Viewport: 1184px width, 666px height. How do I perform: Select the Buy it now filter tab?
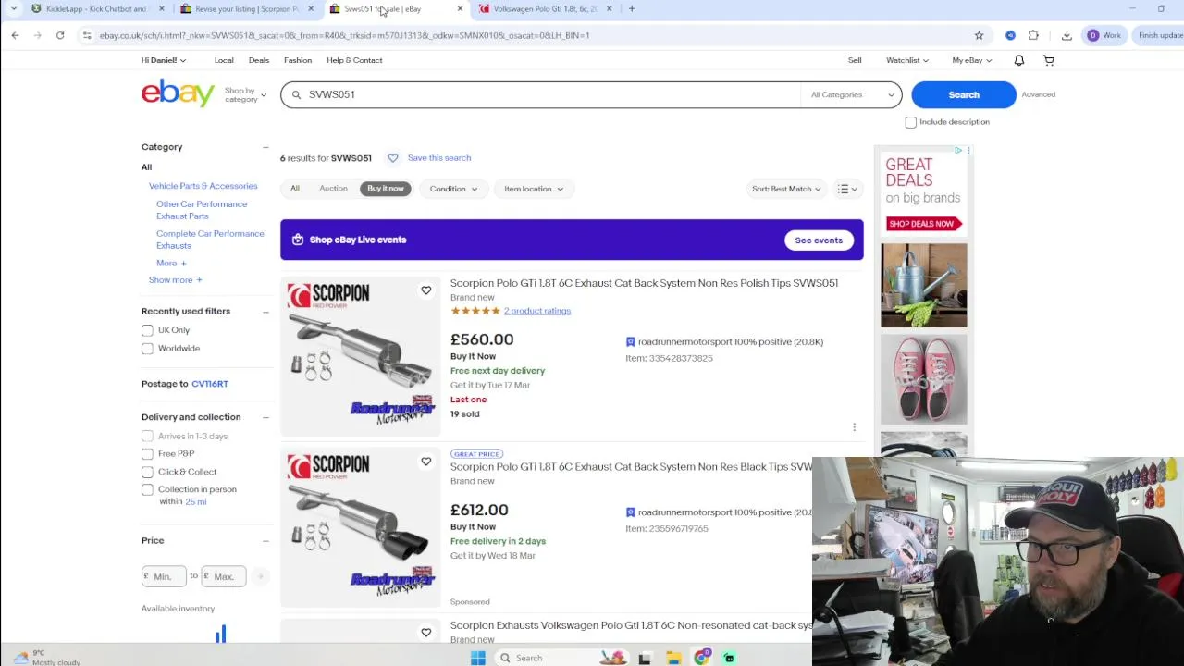click(x=386, y=189)
